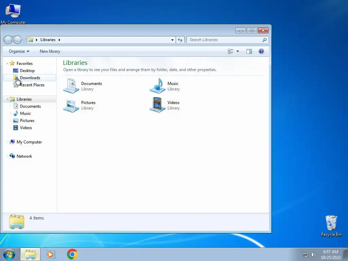Open more view options dropdown arrow
The height and width of the screenshot is (261, 348).
(238, 52)
